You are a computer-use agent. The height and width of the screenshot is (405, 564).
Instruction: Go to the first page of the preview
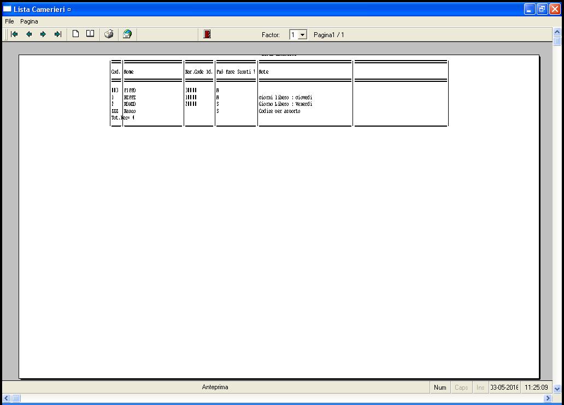coord(14,34)
